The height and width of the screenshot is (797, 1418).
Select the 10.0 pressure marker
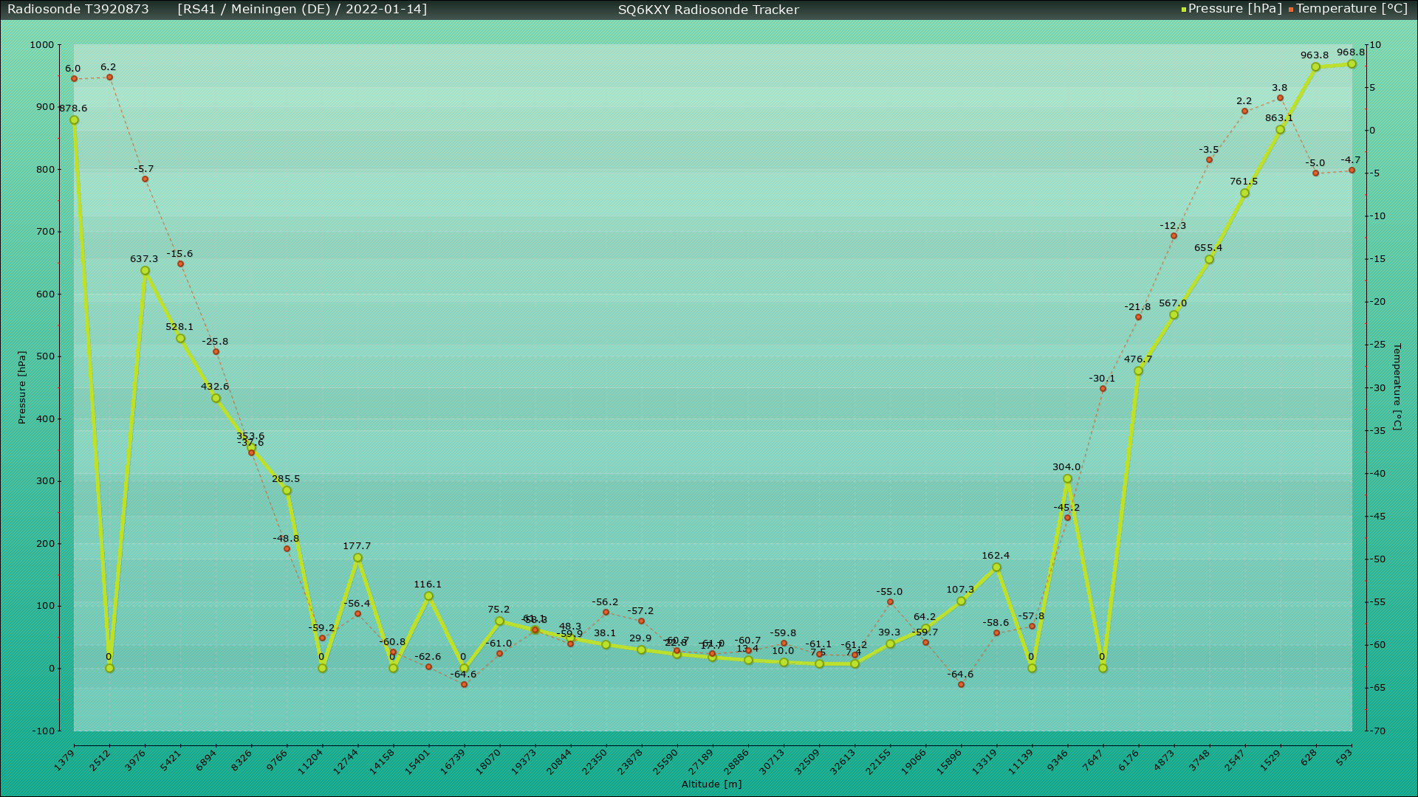point(784,663)
